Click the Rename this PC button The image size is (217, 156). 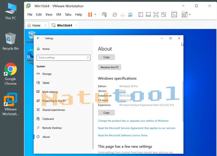click(x=110, y=67)
